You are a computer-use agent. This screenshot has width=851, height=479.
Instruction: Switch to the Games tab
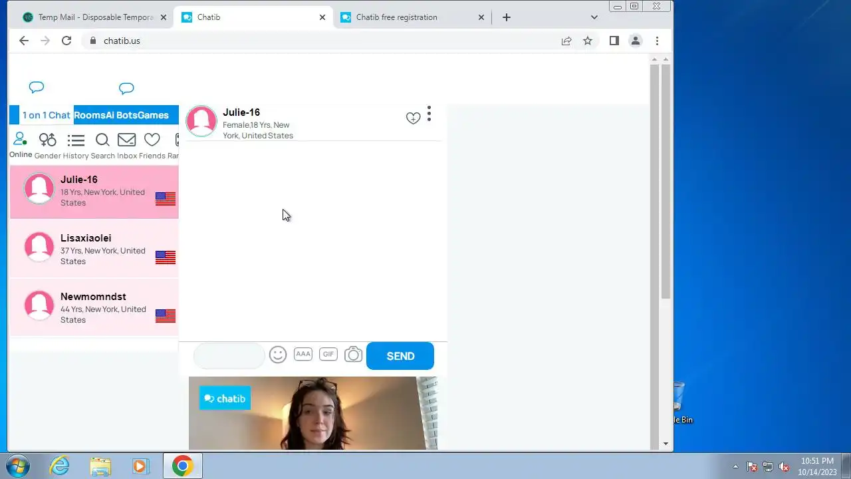[x=153, y=115]
